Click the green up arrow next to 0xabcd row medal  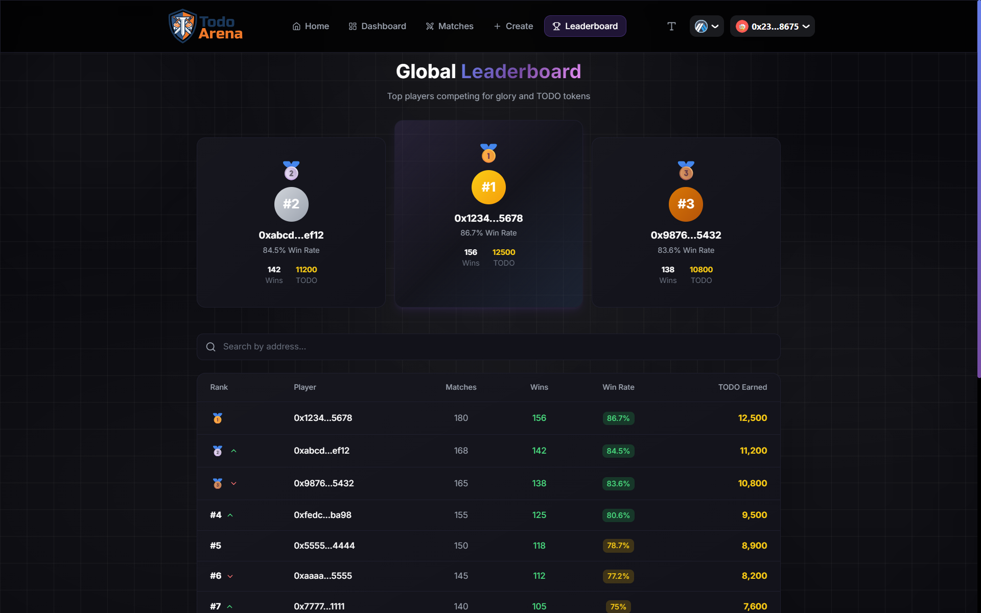pyautogui.click(x=234, y=451)
